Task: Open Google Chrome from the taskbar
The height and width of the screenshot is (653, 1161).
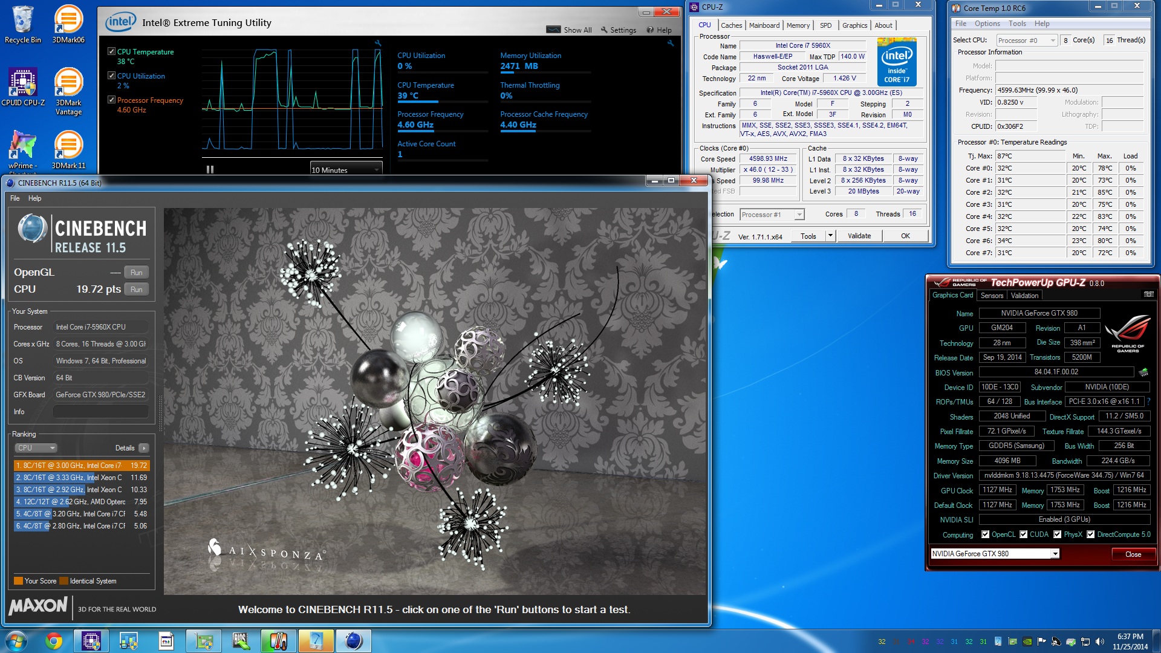Action: click(x=54, y=641)
